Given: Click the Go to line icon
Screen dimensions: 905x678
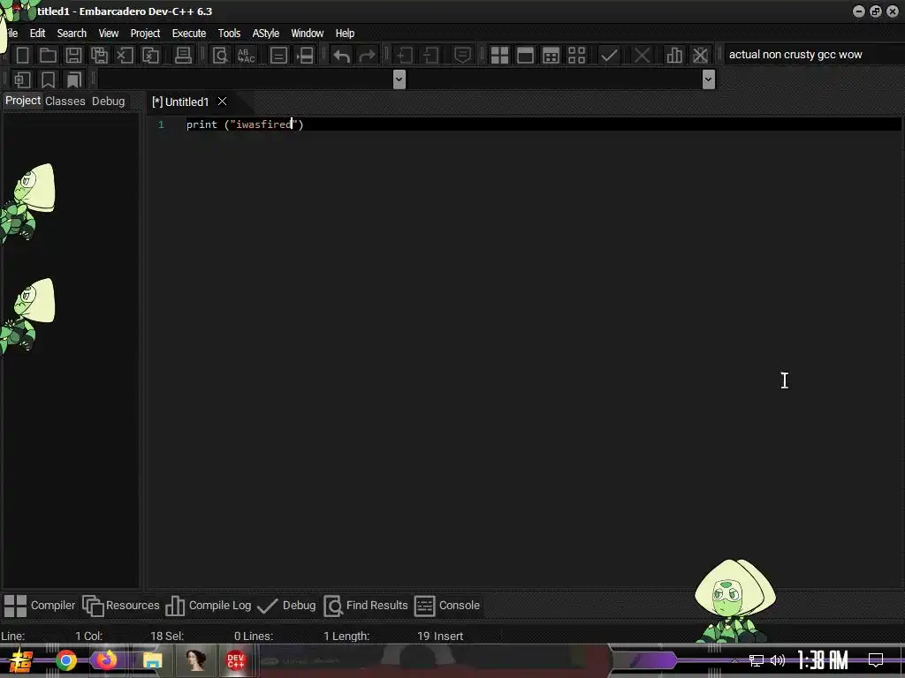Looking at the screenshot, I should (304, 56).
